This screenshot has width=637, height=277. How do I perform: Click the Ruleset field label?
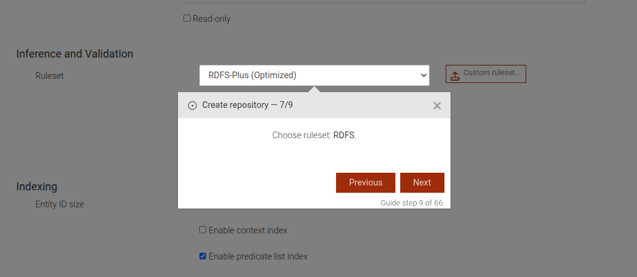coord(49,76)
